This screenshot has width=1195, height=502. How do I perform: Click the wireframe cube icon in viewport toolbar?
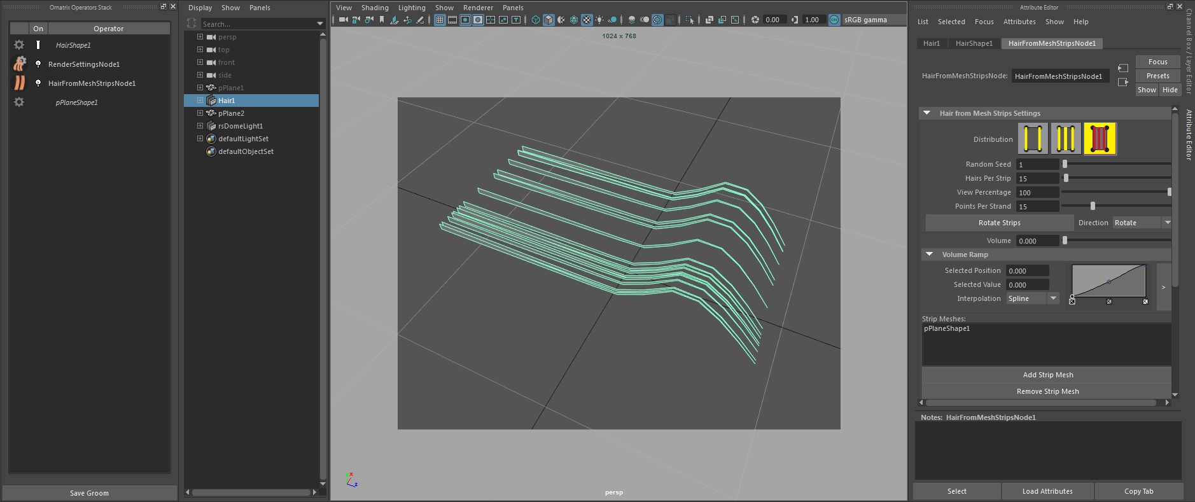point(536,20)
